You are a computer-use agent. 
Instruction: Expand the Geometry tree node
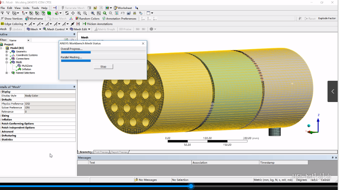6,52
